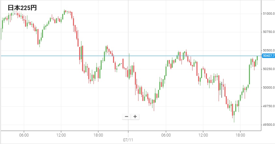Click the 50250.0 price axis label

coord(268,69)
